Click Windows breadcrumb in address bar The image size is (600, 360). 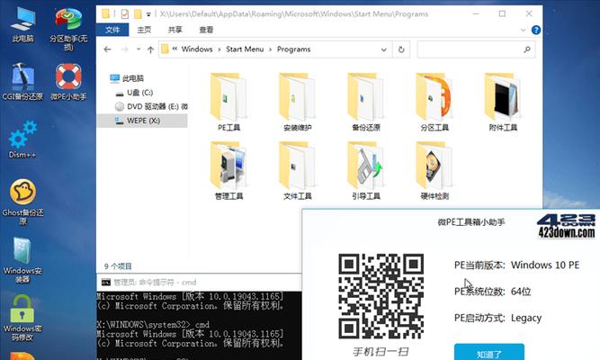[197, 49]
